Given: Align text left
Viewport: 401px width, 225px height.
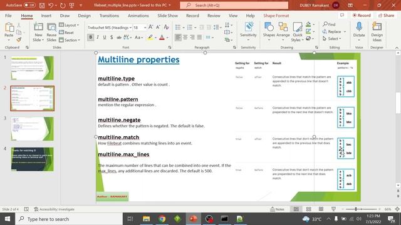Looking at the screenshot, I should point(178,37).
